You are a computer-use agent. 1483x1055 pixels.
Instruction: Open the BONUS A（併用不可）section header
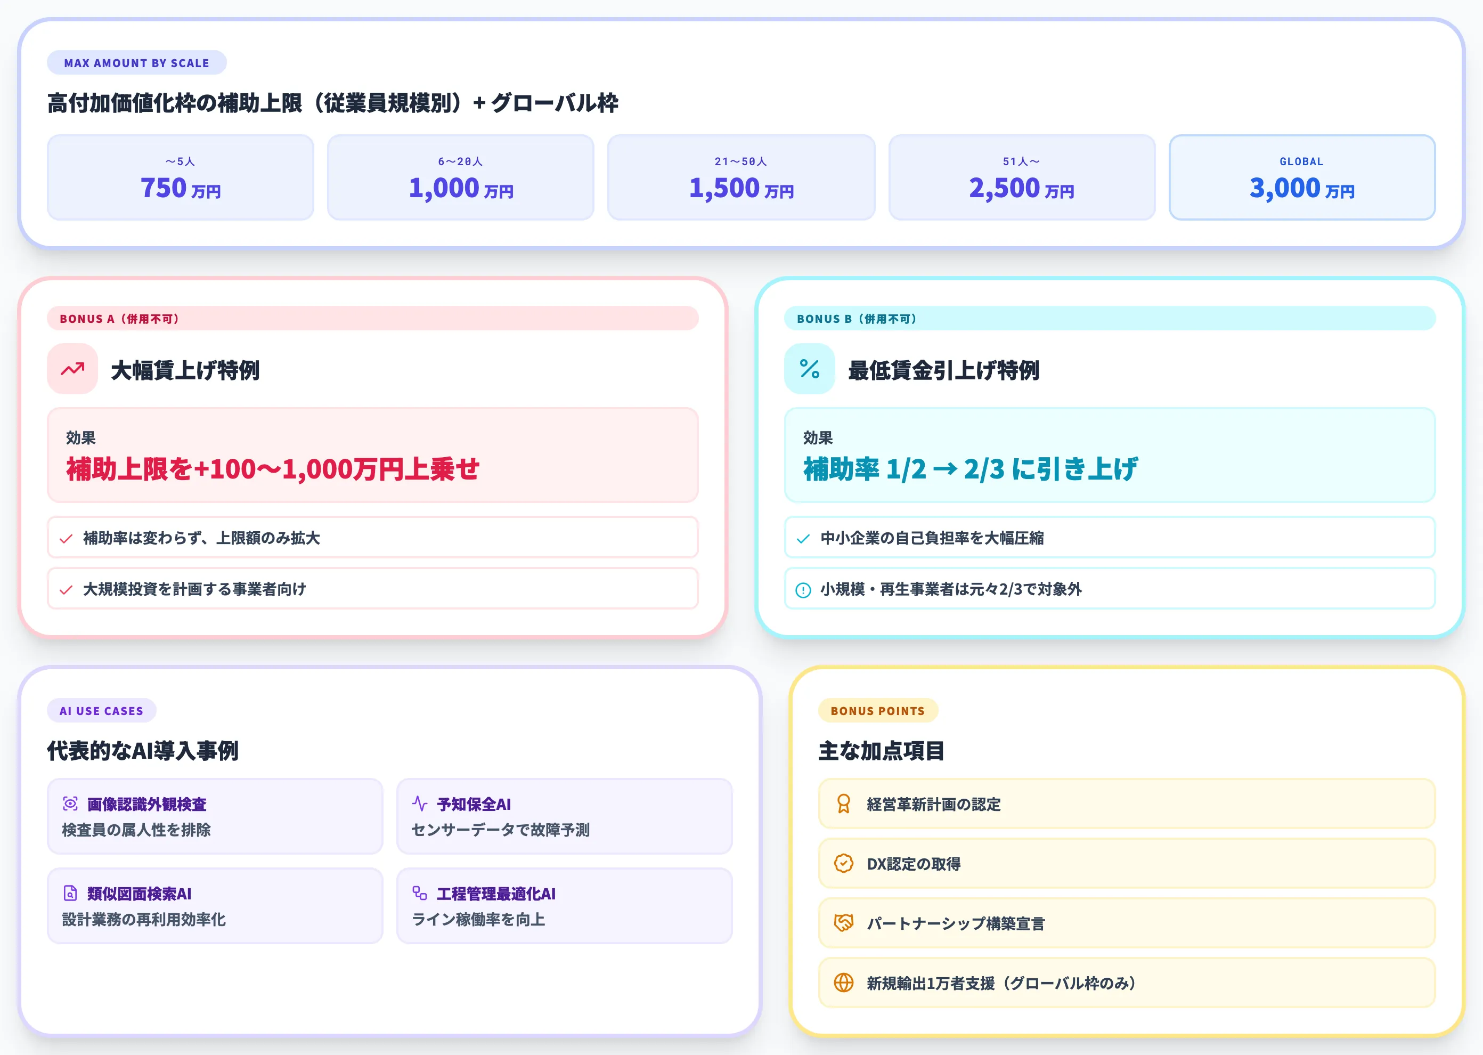[119, 319]
